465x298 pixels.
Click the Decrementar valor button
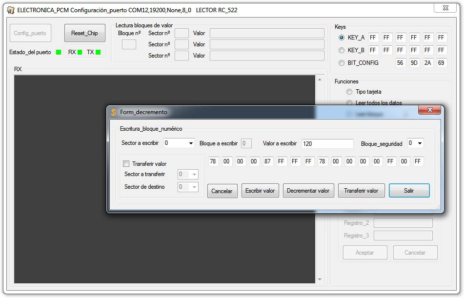tap(308, 191)
